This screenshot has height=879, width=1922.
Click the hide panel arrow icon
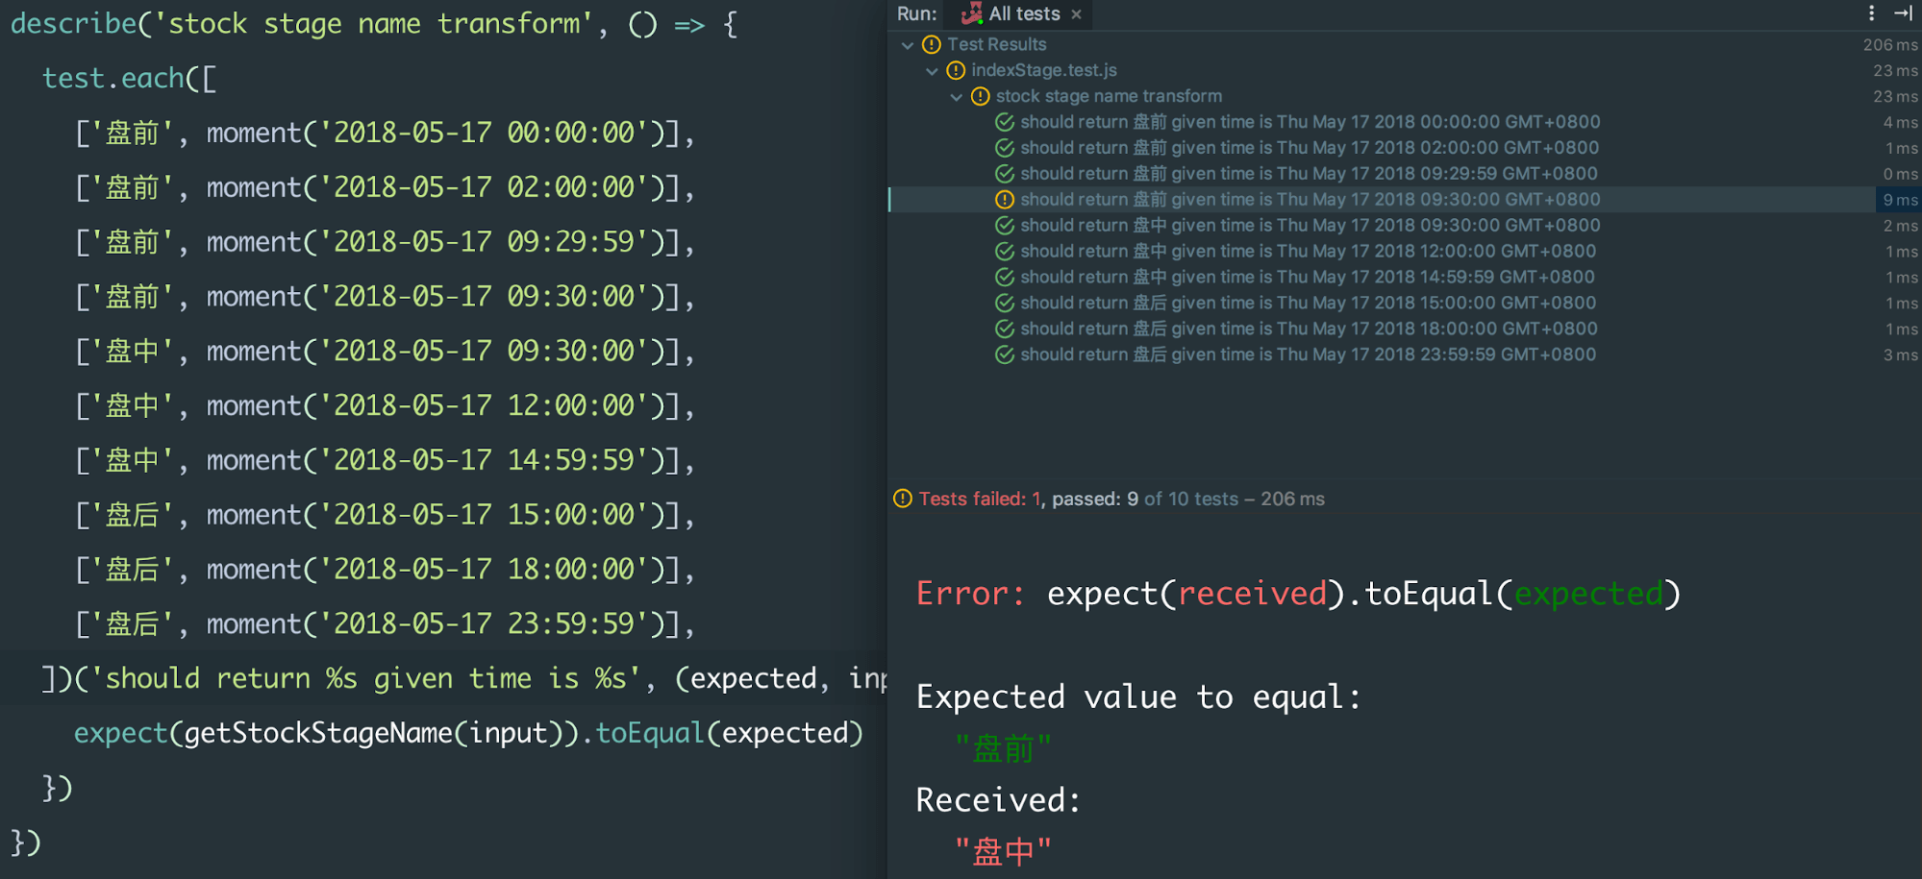click(1903, 13)
